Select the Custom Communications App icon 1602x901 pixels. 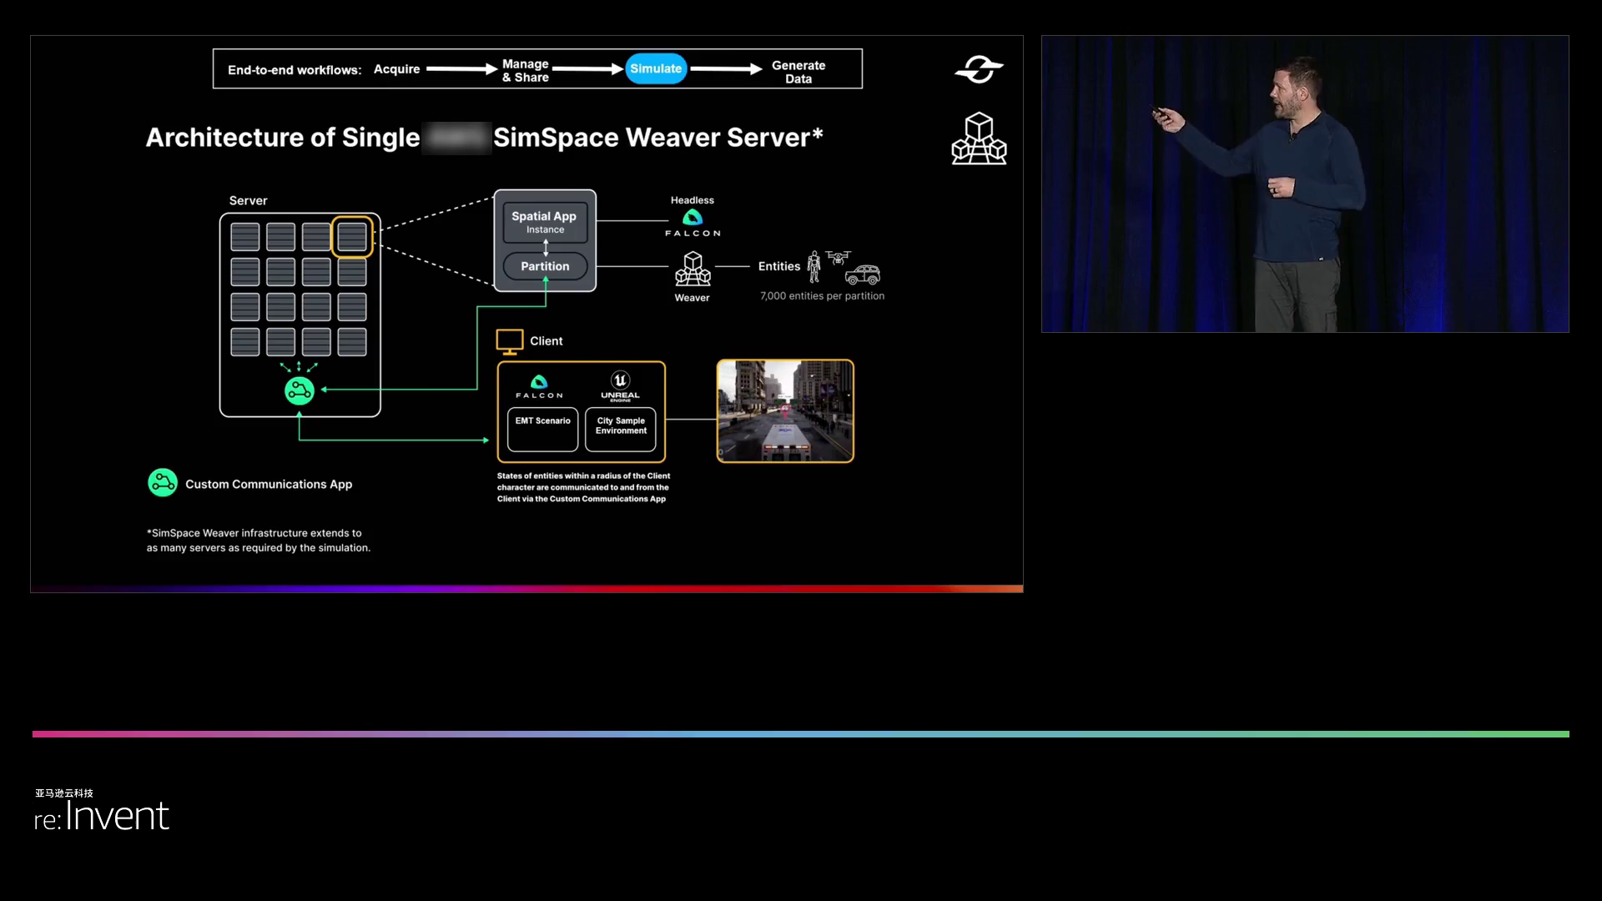(162, 484)
